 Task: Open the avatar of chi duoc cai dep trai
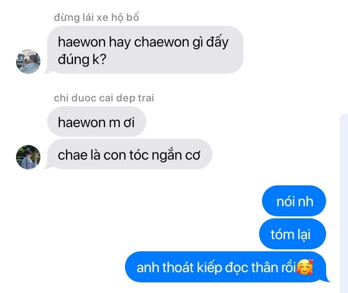28,157
